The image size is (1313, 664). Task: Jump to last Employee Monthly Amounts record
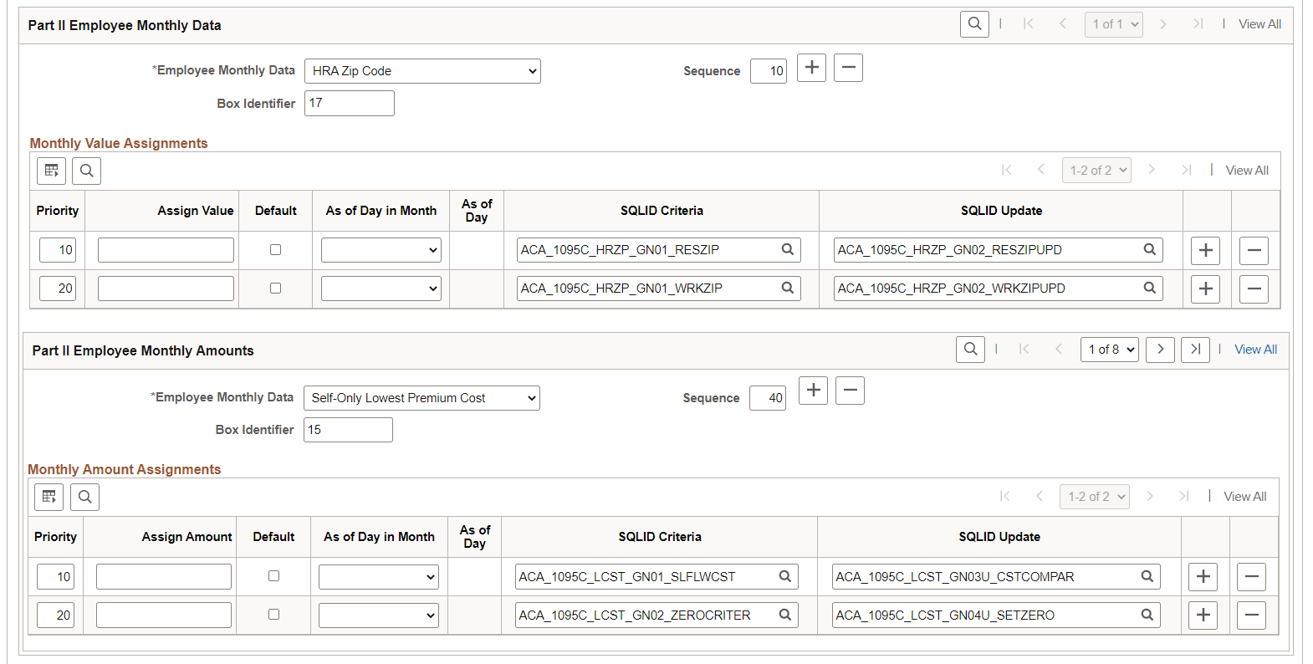point(1195,350)
